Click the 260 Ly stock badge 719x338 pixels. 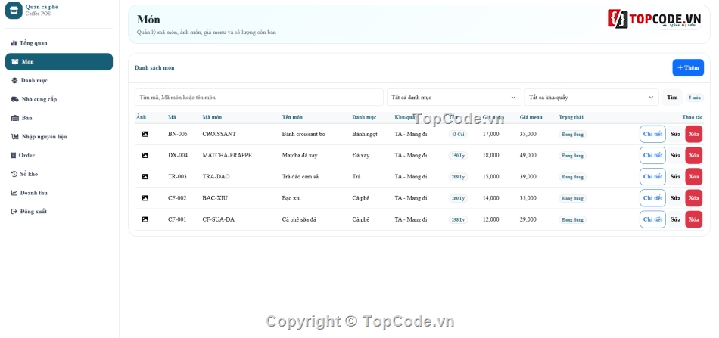click(x=458, y=198)
